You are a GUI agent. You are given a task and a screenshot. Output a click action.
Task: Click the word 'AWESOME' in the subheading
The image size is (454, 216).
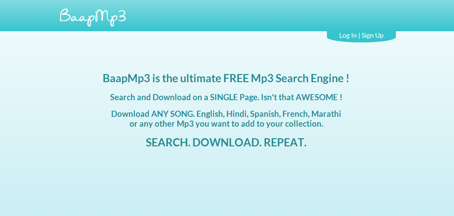pyautogui.click(x=316, y=97)
